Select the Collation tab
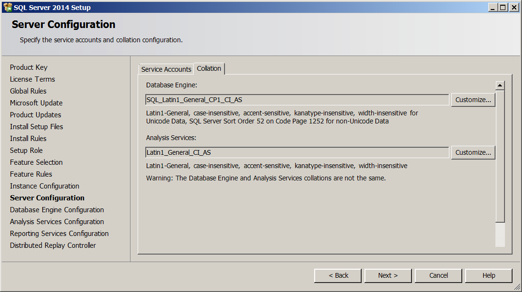This screenshot has width=522, height=292. 209,68
